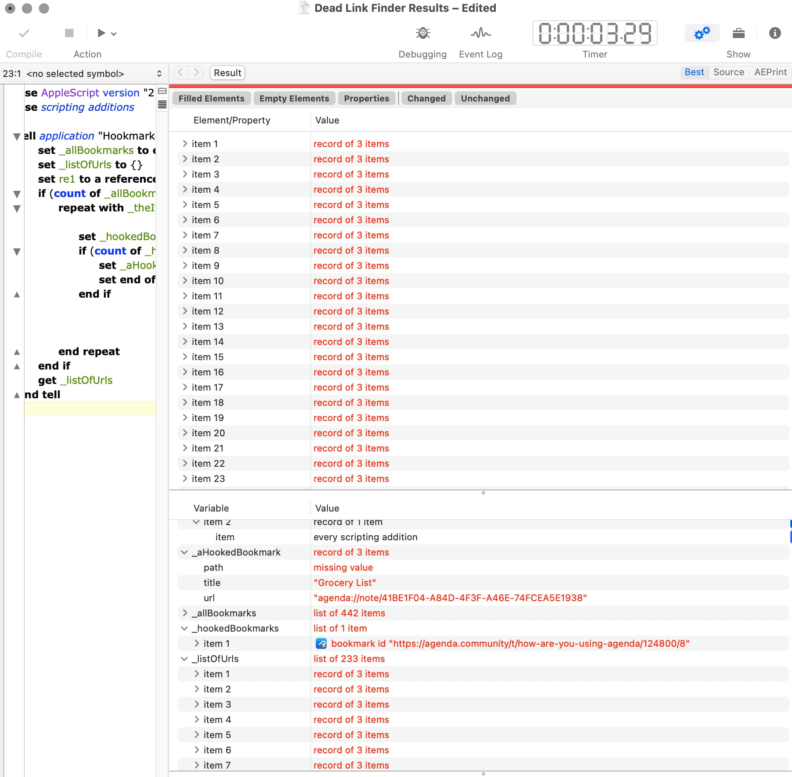Collapse the _listOfUrls variable
The height and width of the screenshot is (777, 792).
pos(184,659)
